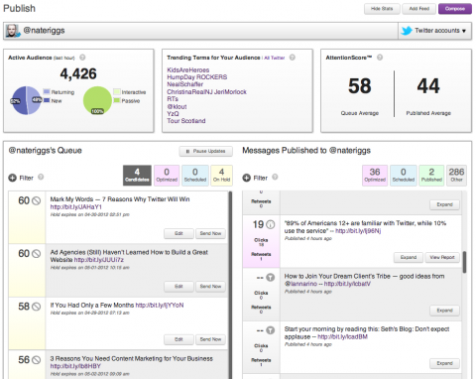Click the HumpDay ROCKERS trending term
Screen dimensions: 476x379
(x=197, y=77)
